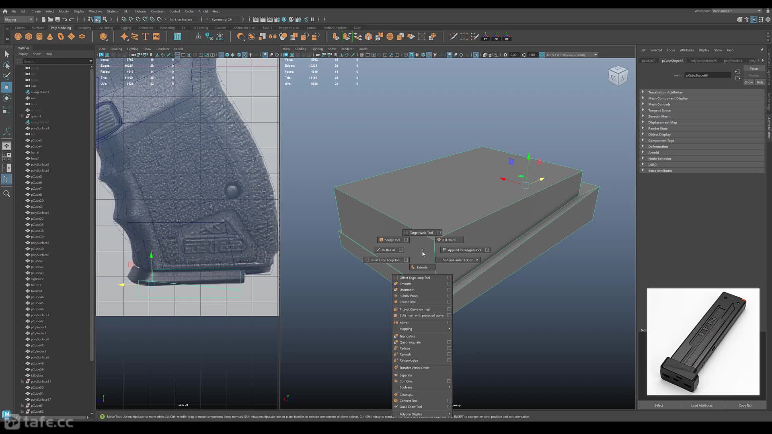Click the RT reset transform shelf icon

point(507,37)
